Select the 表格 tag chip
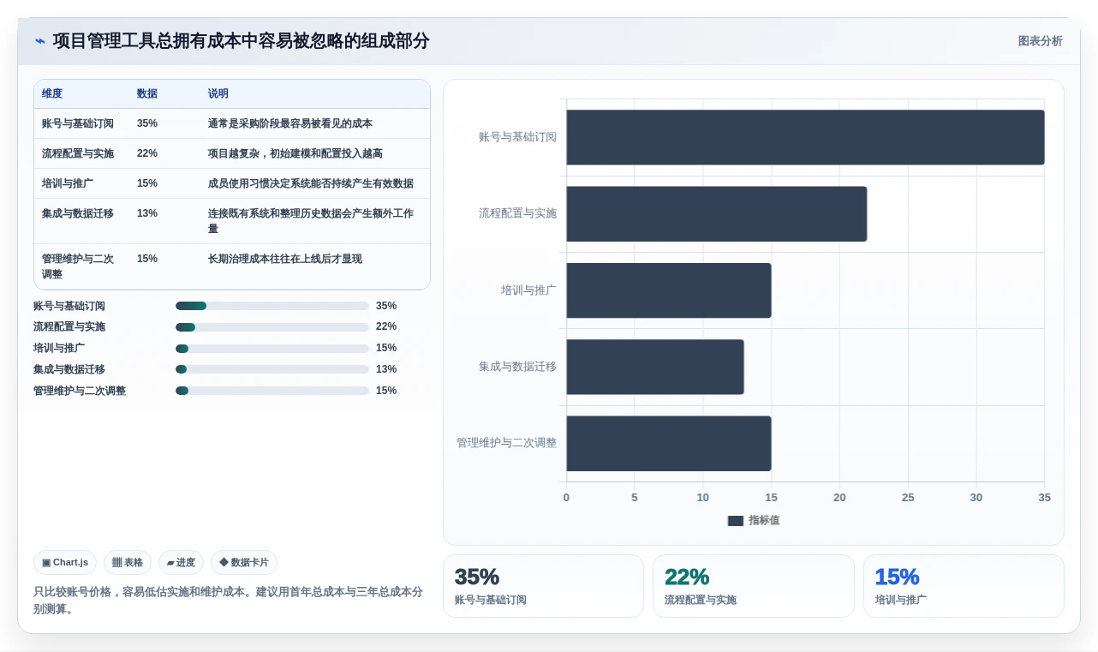Image resolution: width=1098 pixels, height=652 pixels. pyautogui.click(x=128, y=563)
